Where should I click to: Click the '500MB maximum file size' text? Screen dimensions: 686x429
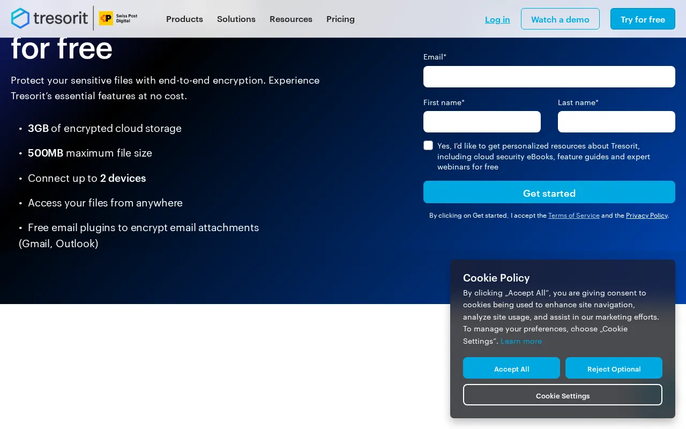pyautogui.click(x=90, y=153)
